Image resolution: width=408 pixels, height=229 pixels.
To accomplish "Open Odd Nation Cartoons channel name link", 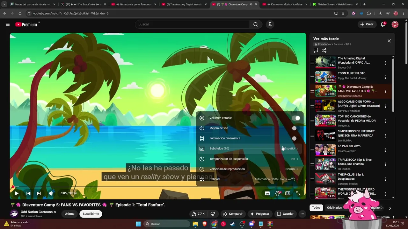I will coord(37,212).
